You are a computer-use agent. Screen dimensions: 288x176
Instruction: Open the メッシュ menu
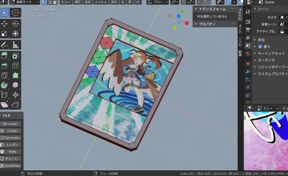click(101, 2)
